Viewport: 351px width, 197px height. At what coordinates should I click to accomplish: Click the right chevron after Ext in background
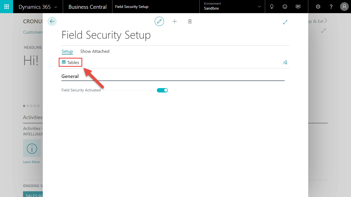(x=326, y=21)
